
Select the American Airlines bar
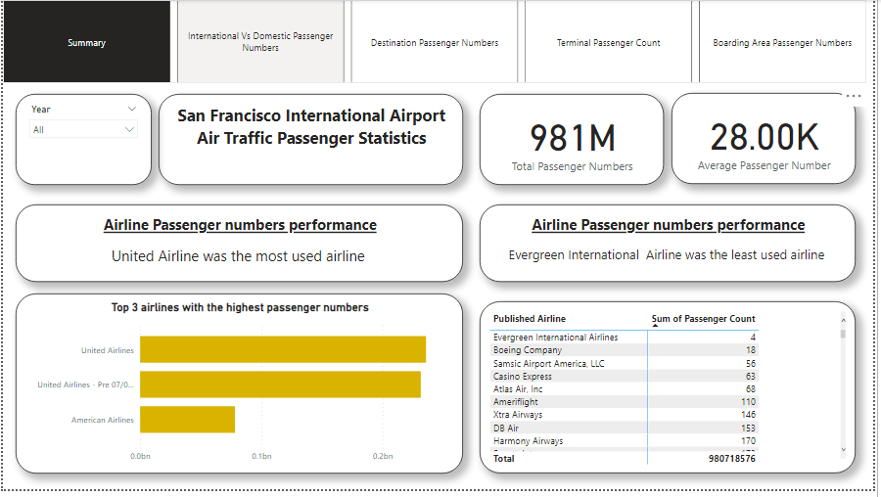pyautogui.click(x=187, y=420)
